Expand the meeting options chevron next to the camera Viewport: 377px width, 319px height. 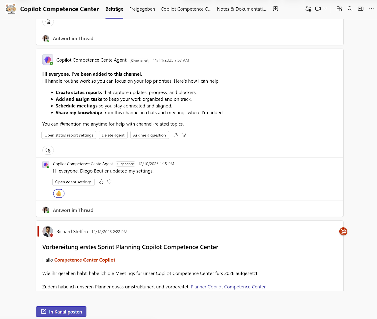point(325,9)
